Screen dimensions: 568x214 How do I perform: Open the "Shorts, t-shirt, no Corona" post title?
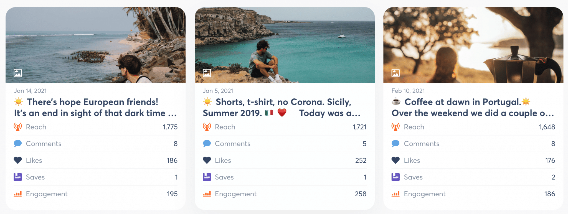(283, 102)
